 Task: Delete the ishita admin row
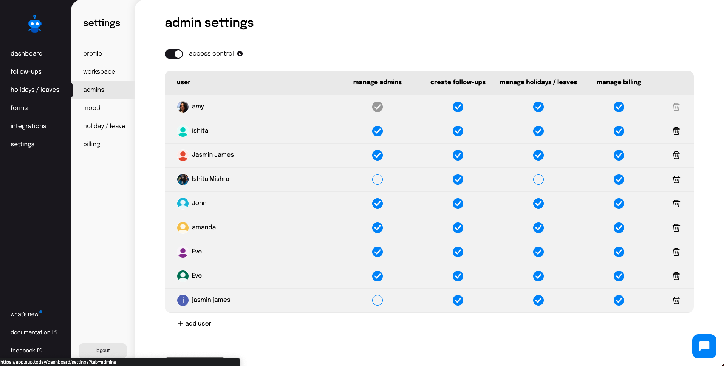(x=676, y=131)
